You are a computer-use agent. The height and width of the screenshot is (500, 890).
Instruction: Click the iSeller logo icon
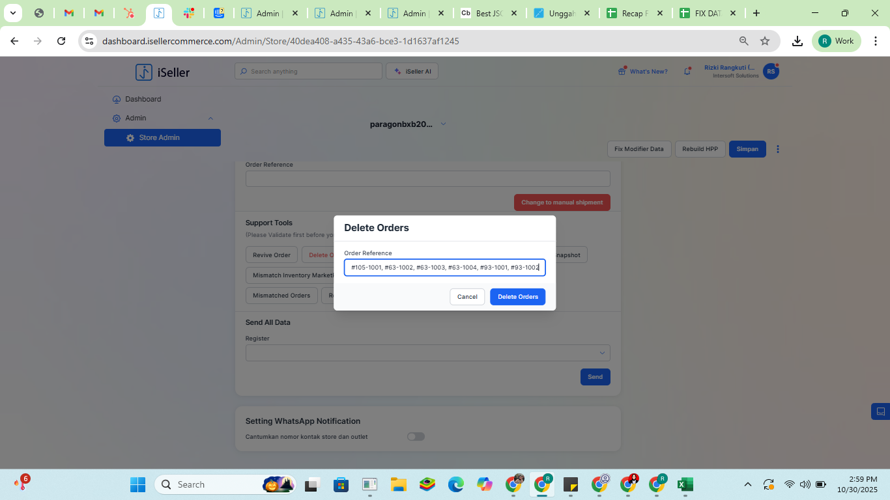(143, 72)
